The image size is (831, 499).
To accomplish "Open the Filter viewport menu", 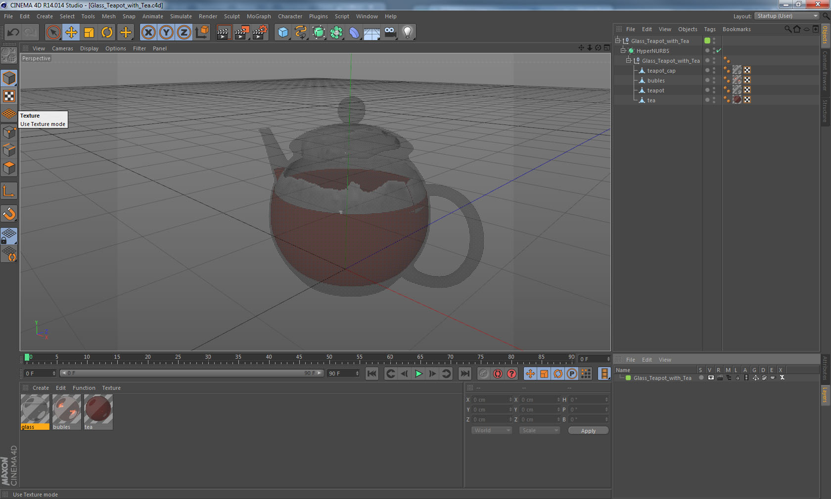I will [139, 48].
